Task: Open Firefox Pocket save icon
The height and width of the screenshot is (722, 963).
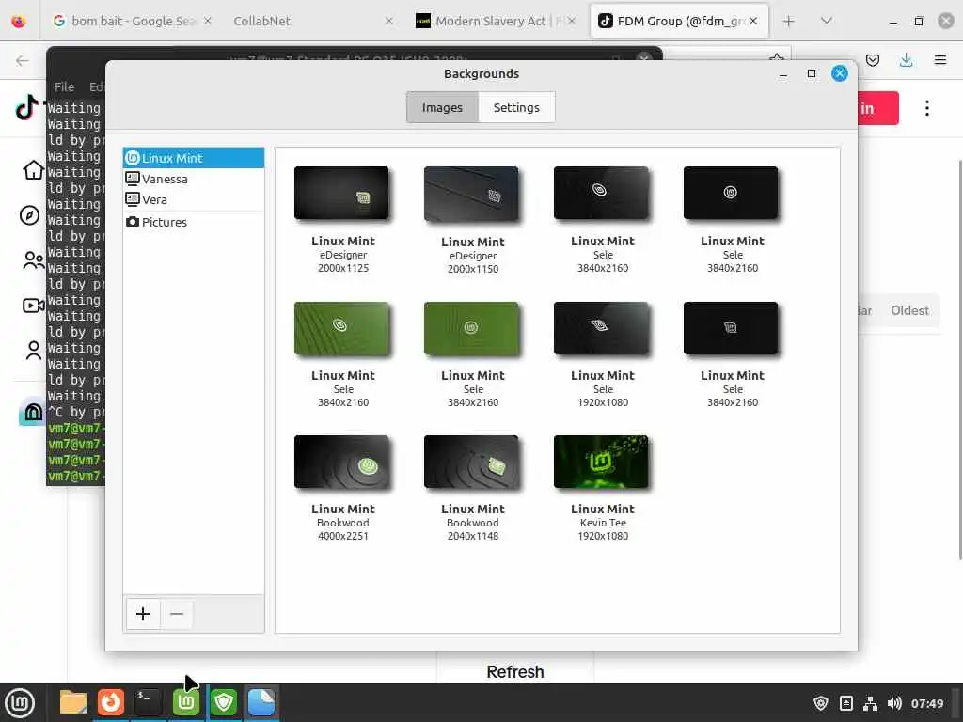Action: coord(873,60)
